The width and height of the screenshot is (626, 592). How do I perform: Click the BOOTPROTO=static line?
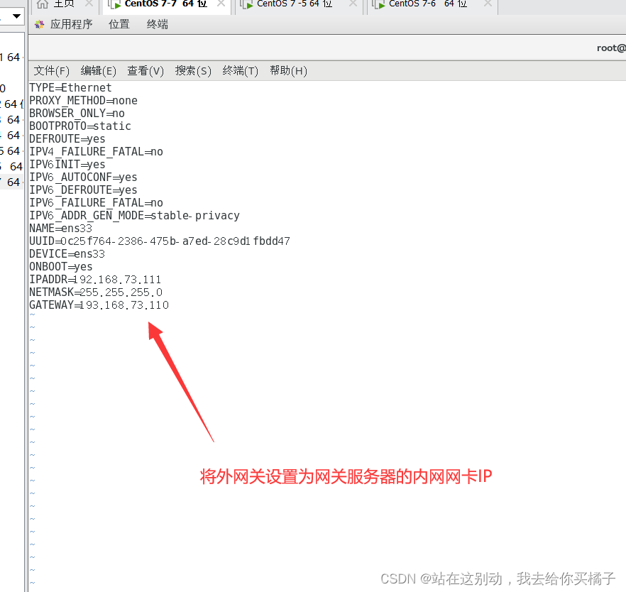79,126
